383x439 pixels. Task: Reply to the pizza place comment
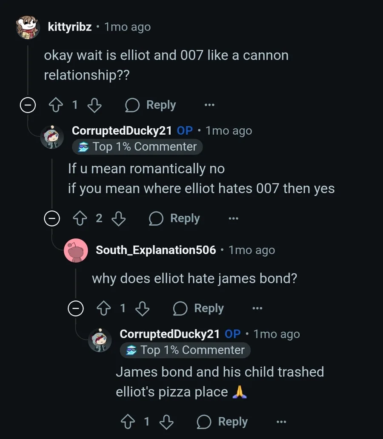222,422
